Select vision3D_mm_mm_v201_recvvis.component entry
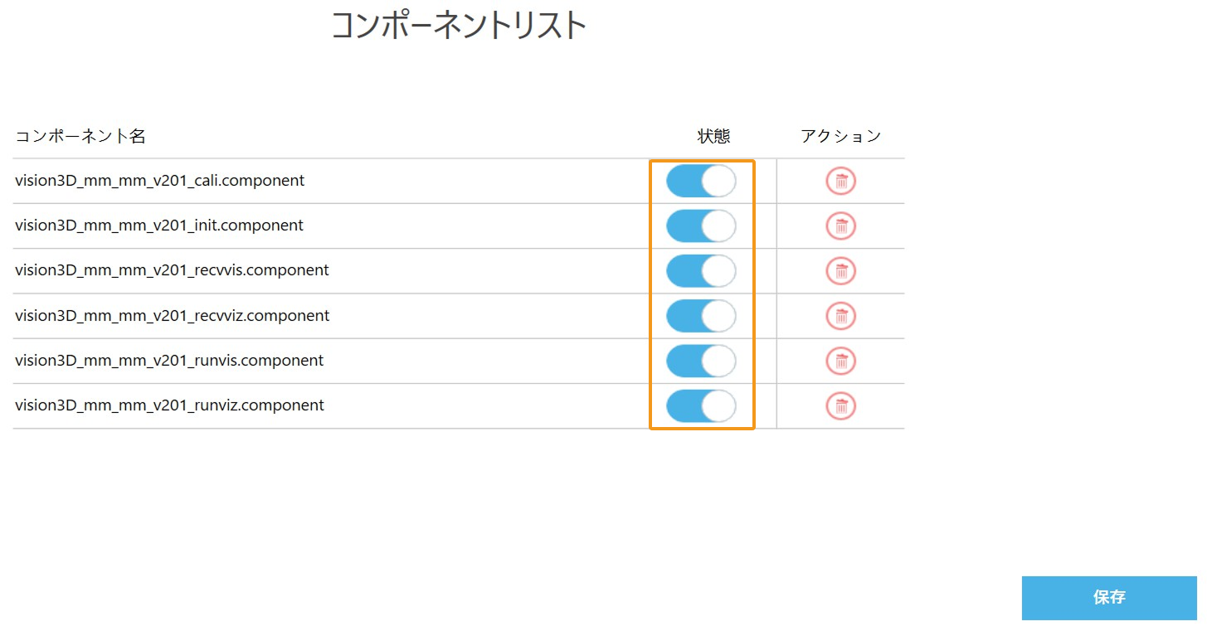The width and height of the screenshot is (1207, 626). click(172, 270)
